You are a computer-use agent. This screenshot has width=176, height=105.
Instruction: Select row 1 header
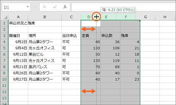point(4,23)
